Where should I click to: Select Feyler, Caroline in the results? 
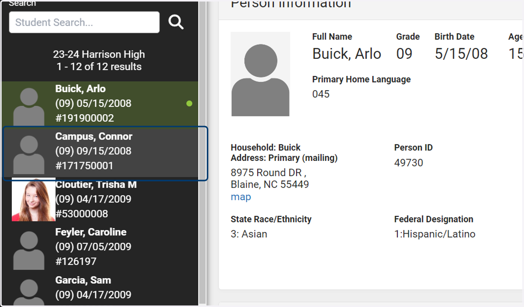[x=100, y=247]
